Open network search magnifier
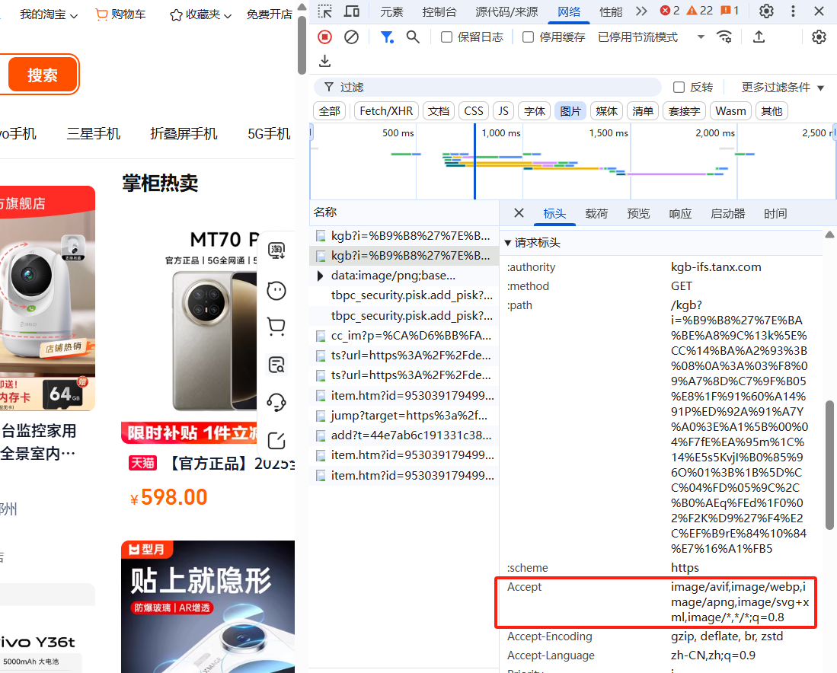Screen dimensions: 837x673 pyautogui.click(x=413, y=37)
